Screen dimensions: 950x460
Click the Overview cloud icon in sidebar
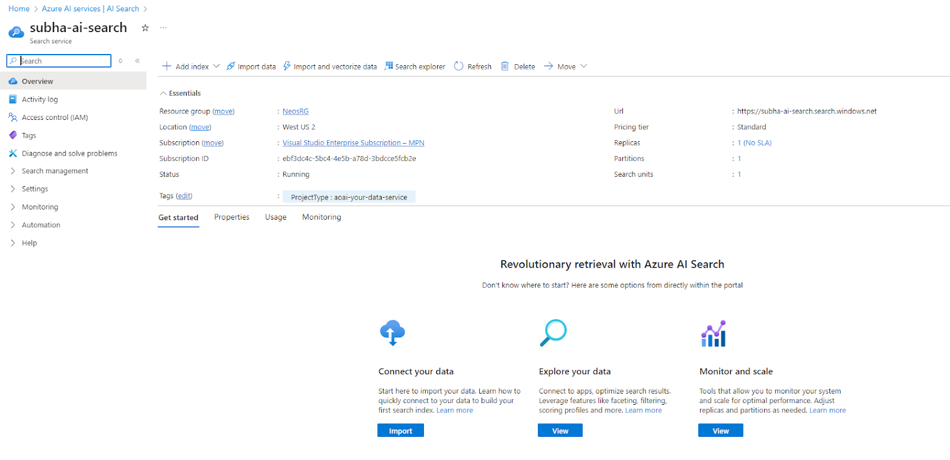click(13, 81)
